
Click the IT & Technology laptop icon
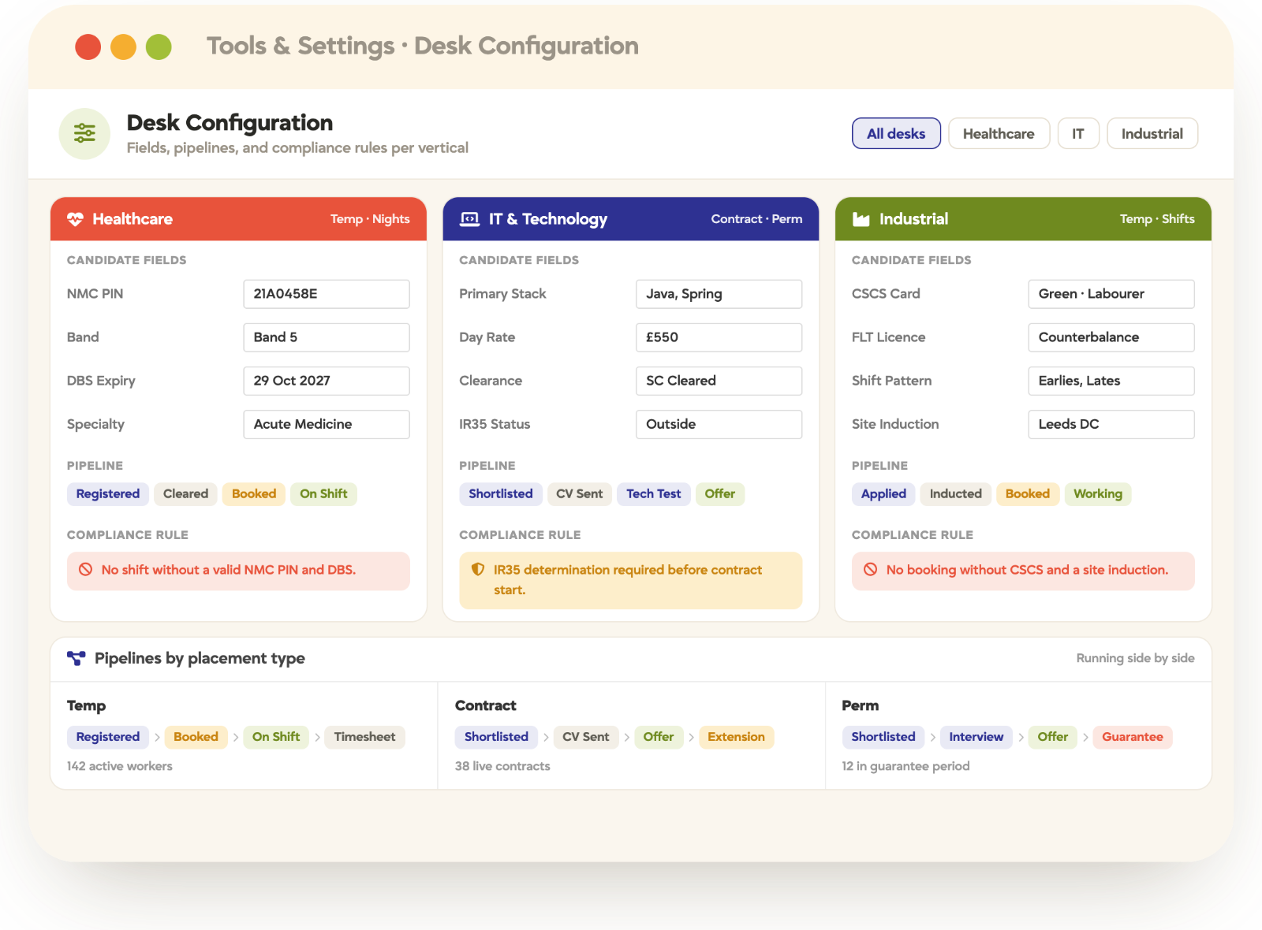469,219
